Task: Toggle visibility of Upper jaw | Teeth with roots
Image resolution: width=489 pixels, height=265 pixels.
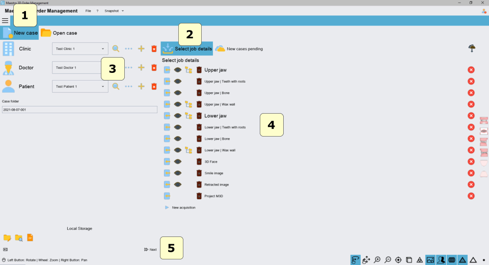Action: pyautogui.click(x=178, y=82)
